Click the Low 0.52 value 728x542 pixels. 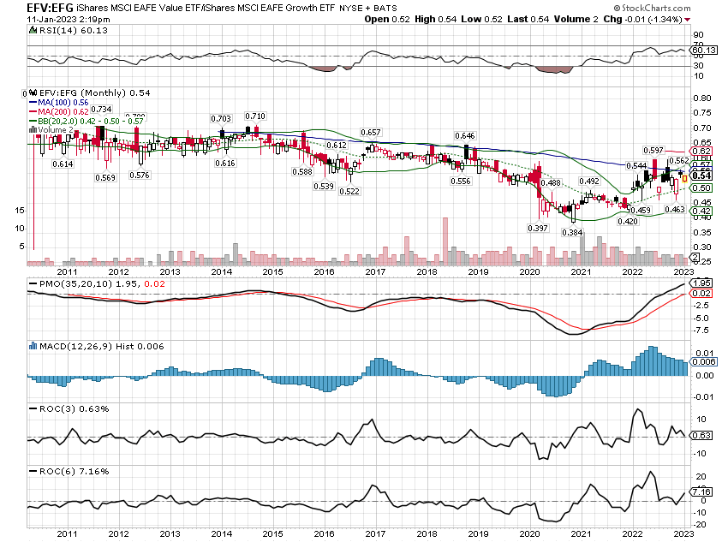coord(482,19)
